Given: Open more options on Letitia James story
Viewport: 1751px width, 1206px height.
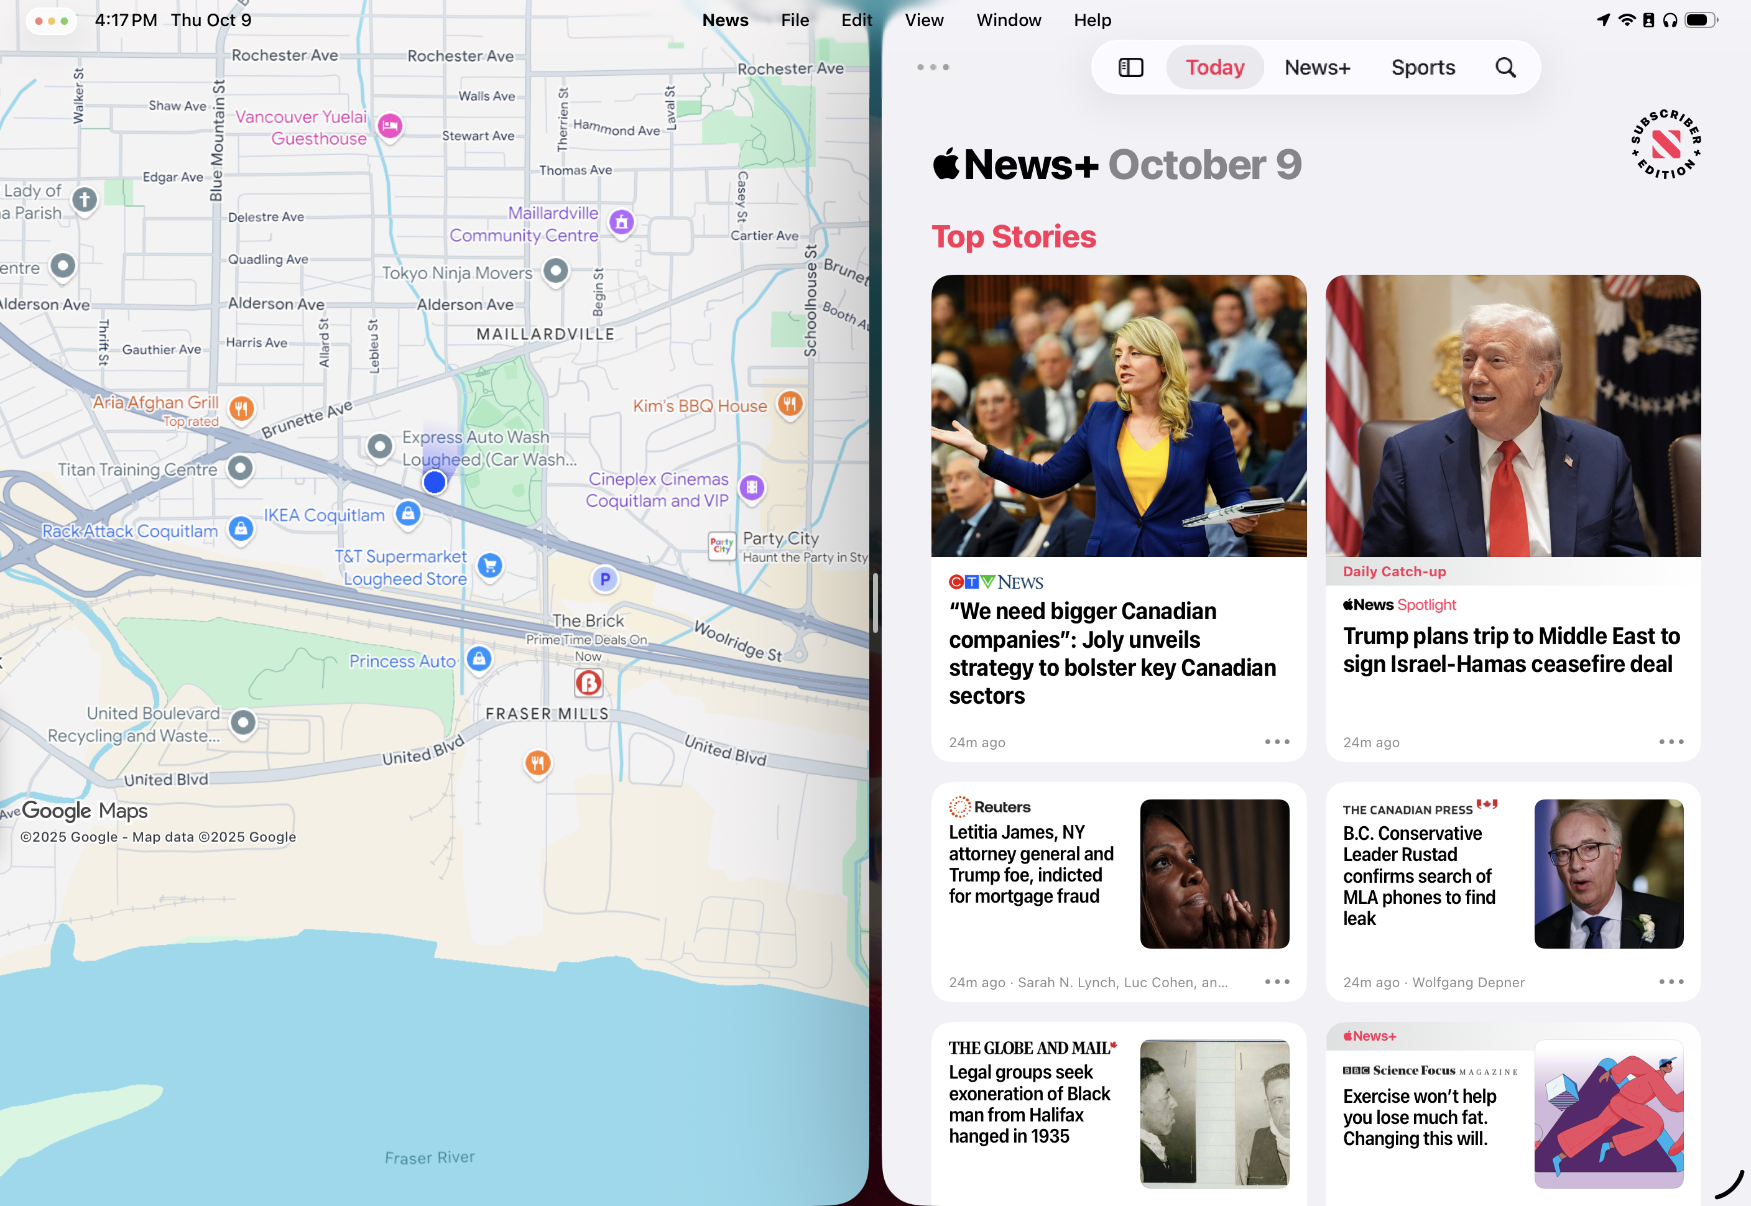Looking at the screenshot, I should click(x=1277, y=982).
